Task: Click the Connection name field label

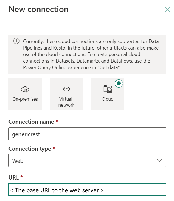Action: 31,122
